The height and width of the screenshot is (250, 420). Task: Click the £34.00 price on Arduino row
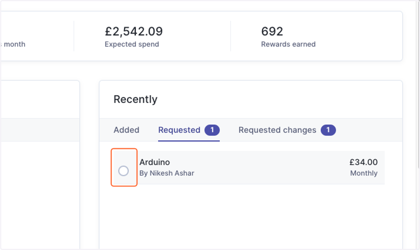pos(364,162)
